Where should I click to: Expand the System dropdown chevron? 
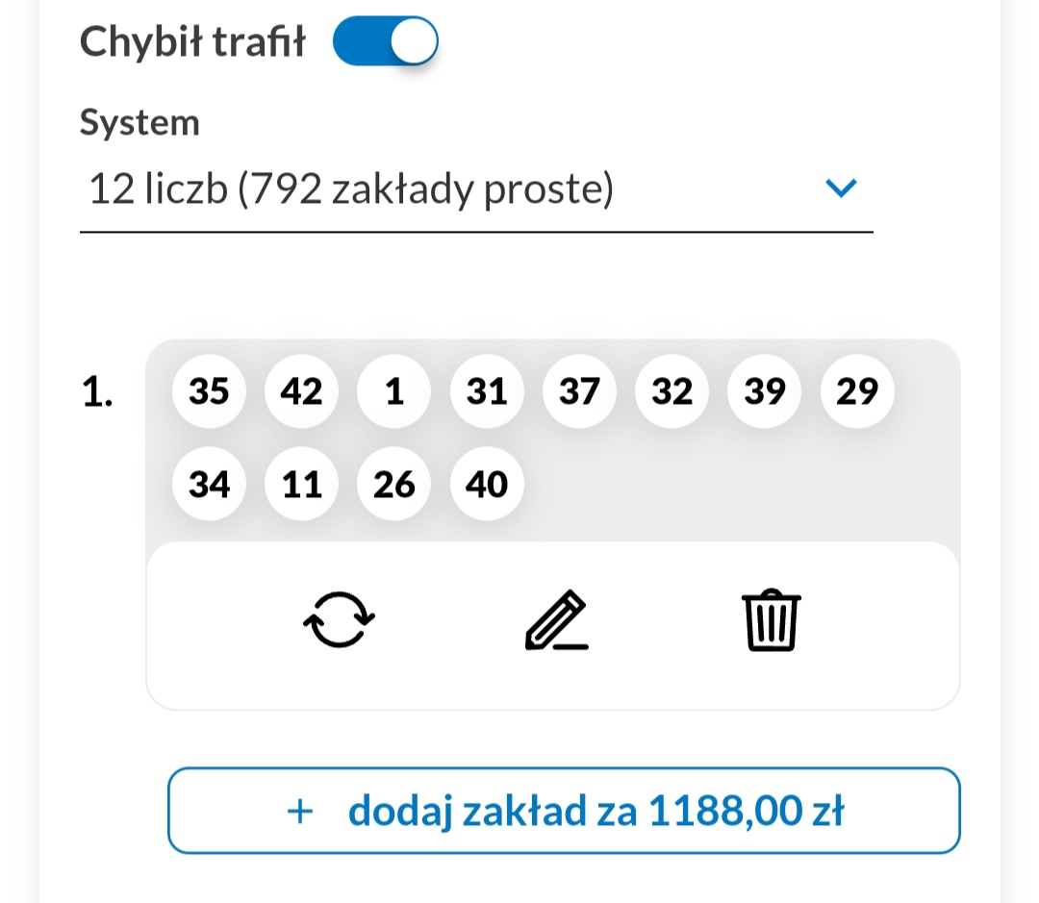841,189
